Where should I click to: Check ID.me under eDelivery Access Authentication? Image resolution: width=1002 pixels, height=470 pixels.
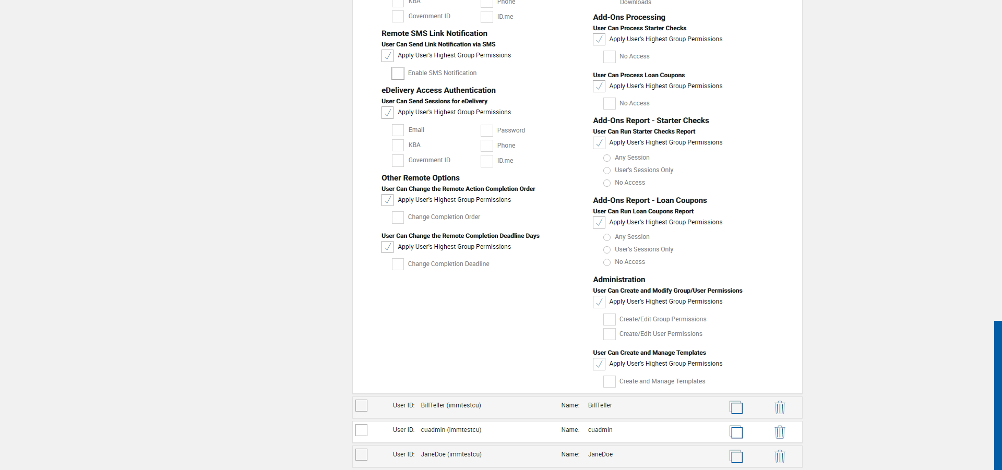coord(487,161)
